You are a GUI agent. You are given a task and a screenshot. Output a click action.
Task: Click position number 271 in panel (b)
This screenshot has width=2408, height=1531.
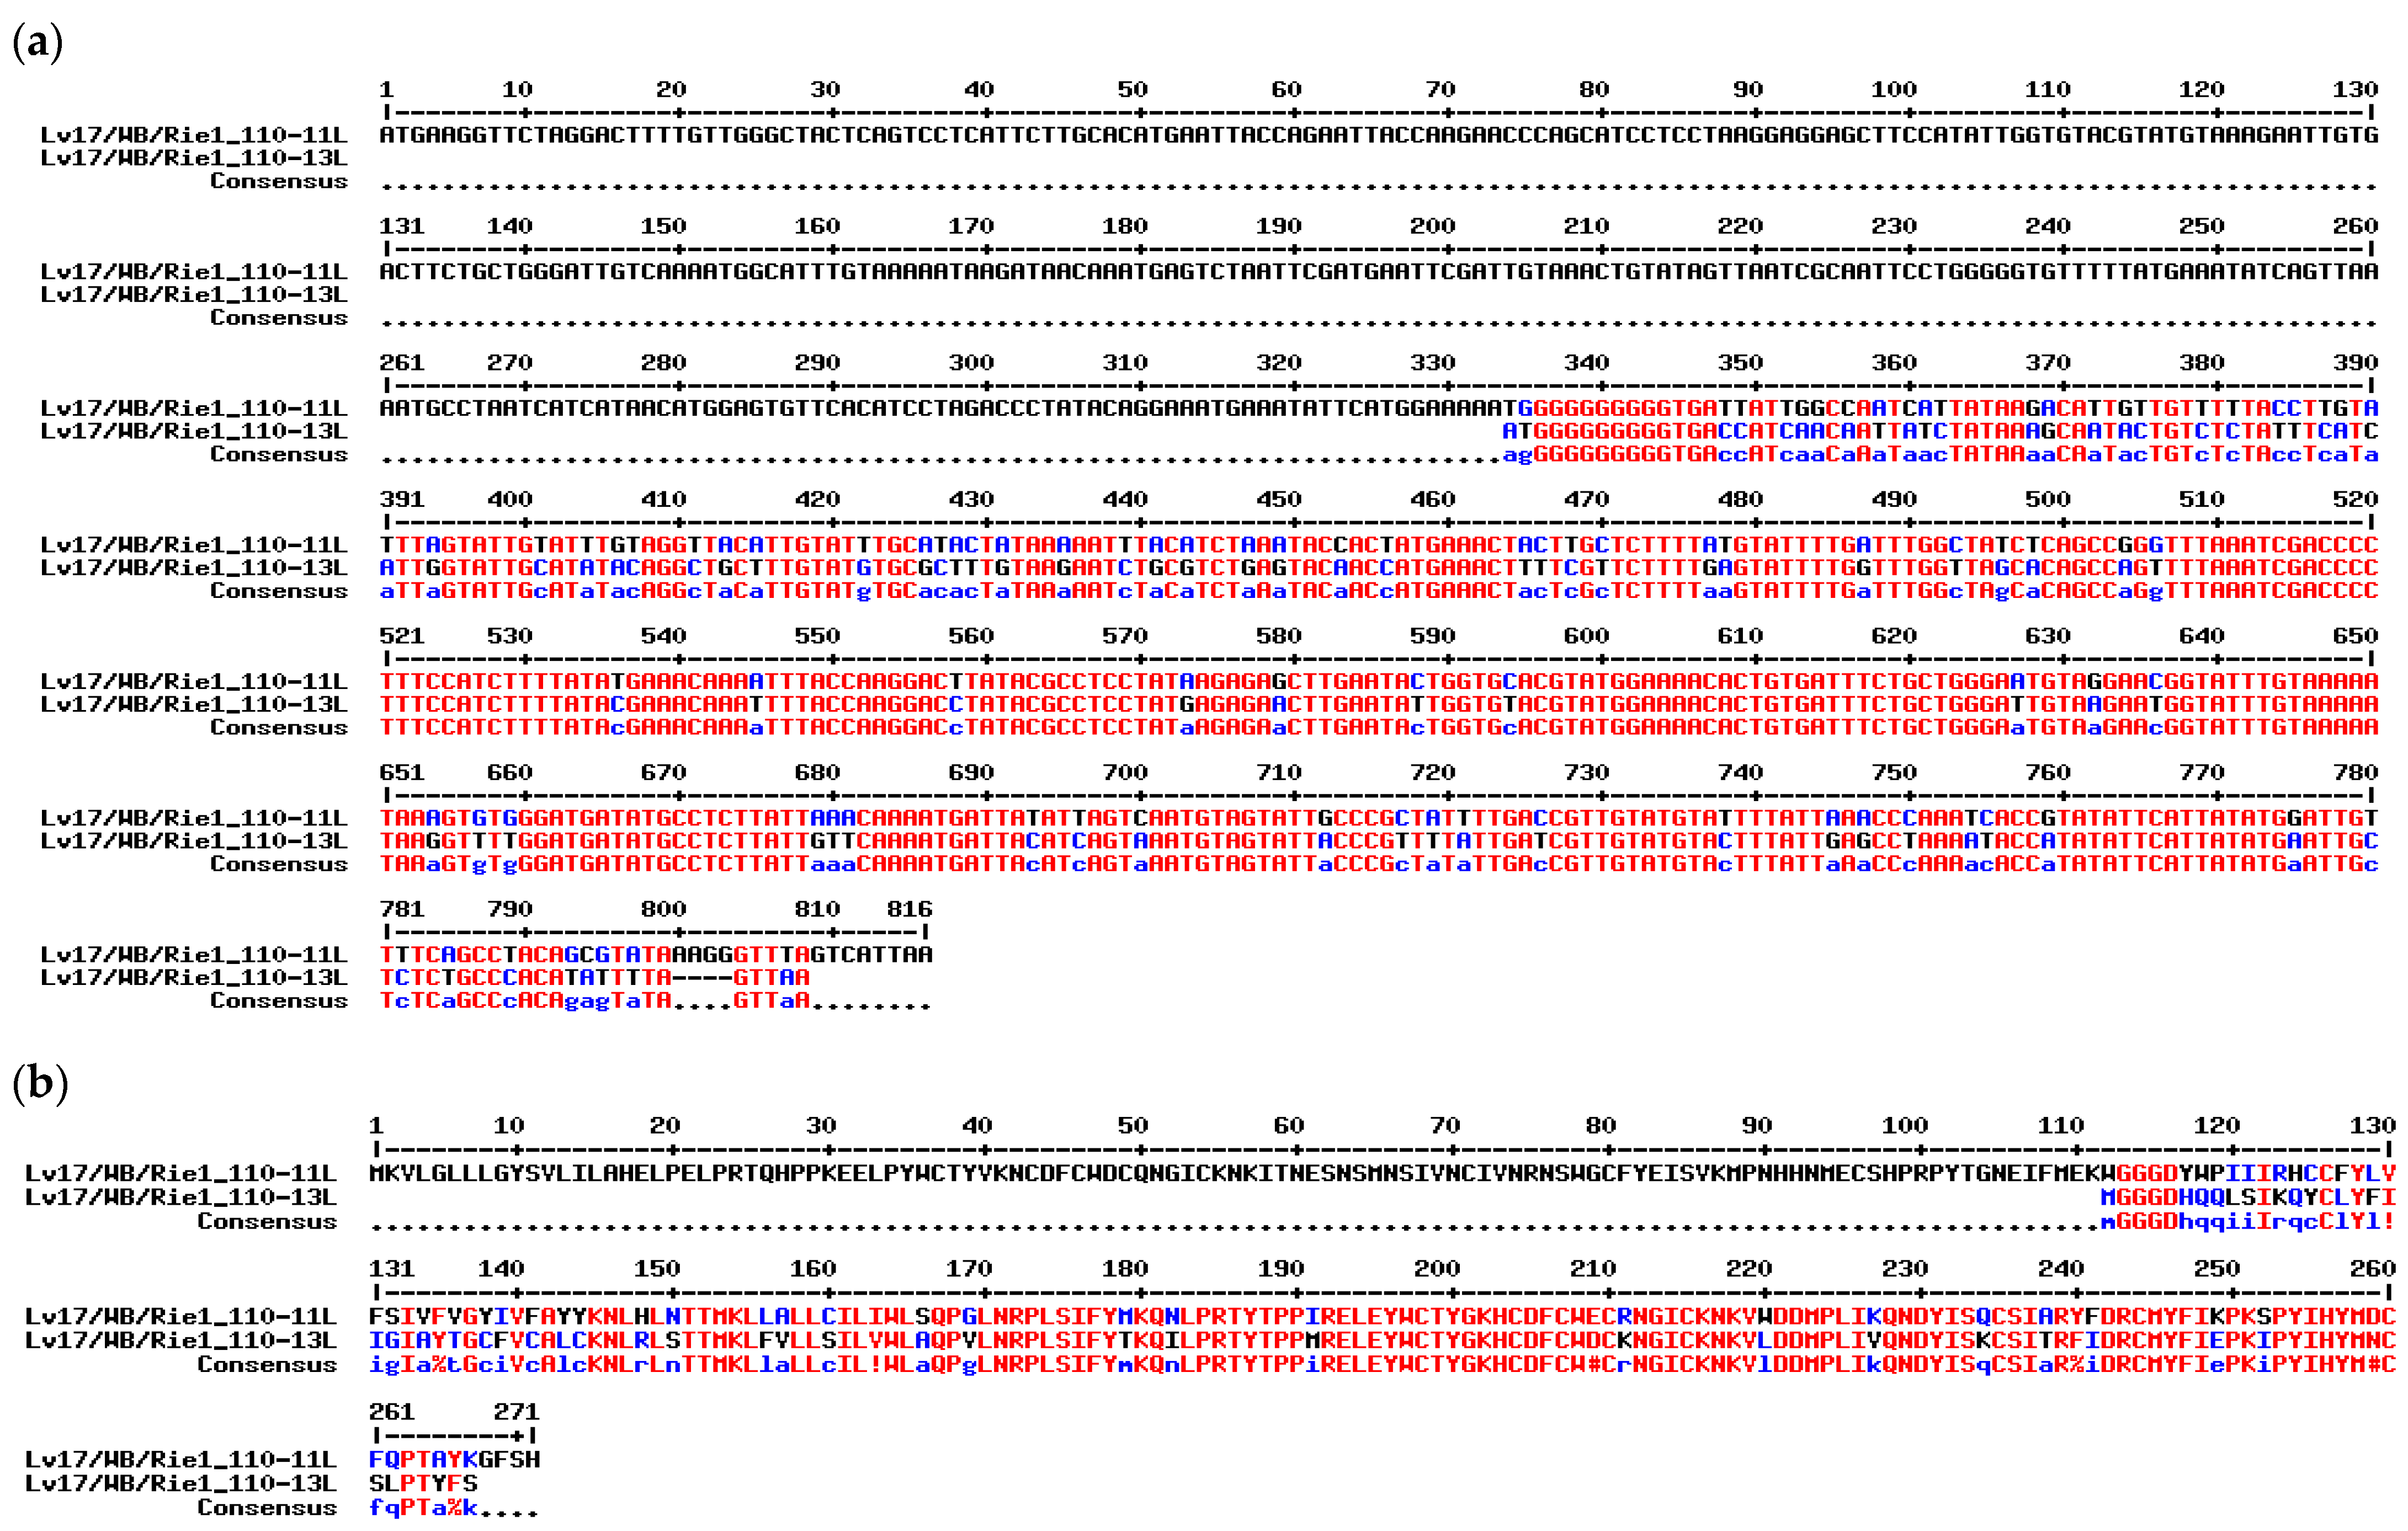(516, 1412)
